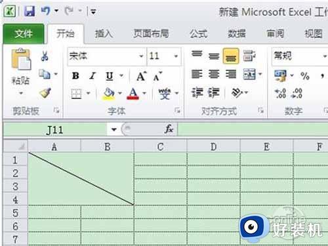The width and height of the screenshot is (328, 246).
Task: Click the Redo arrow icon
Action: pos(70,10)
